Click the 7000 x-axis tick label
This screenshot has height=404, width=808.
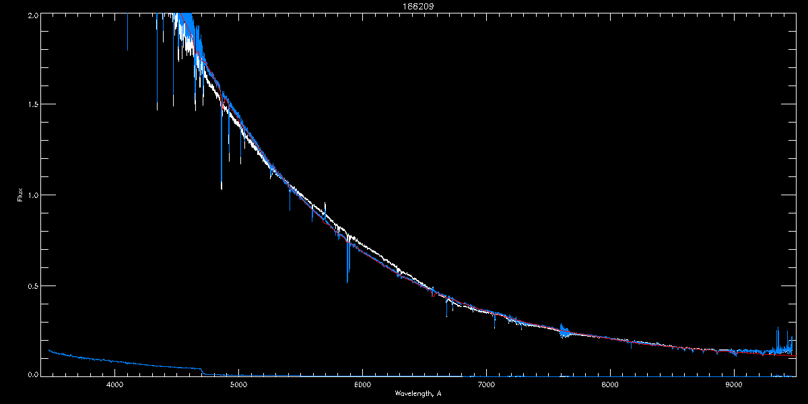pos(486,385)
